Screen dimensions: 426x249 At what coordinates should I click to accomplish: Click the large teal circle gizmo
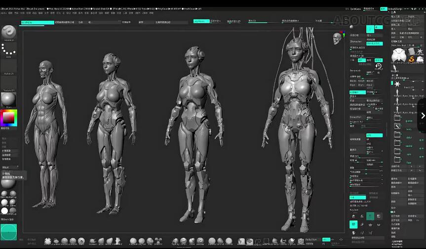click(8, 232)
